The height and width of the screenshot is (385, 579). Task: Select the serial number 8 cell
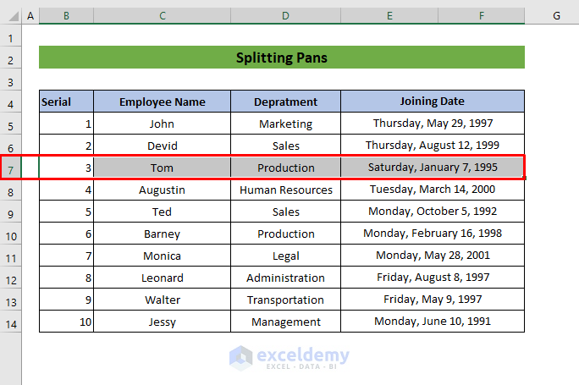[x=66, y=278]
